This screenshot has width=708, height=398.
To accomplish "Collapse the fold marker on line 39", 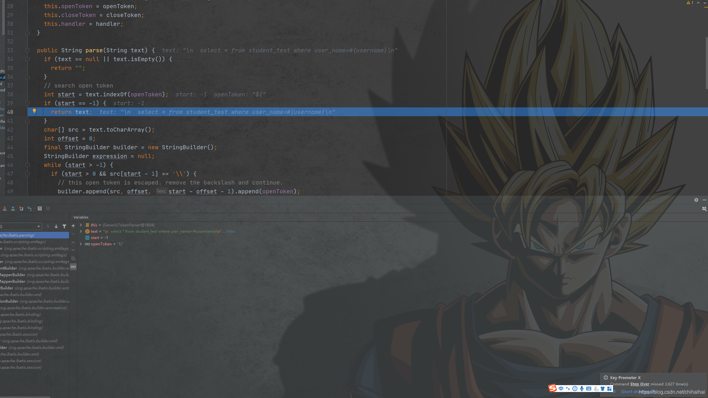I will 27,103.
